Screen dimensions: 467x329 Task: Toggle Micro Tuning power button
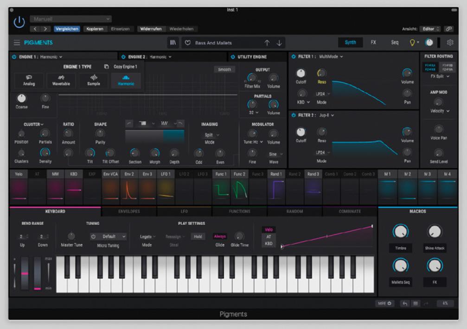point(94,236)
